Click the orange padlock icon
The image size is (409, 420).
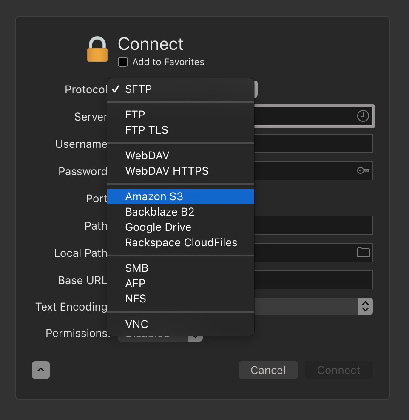pos(97,49)
